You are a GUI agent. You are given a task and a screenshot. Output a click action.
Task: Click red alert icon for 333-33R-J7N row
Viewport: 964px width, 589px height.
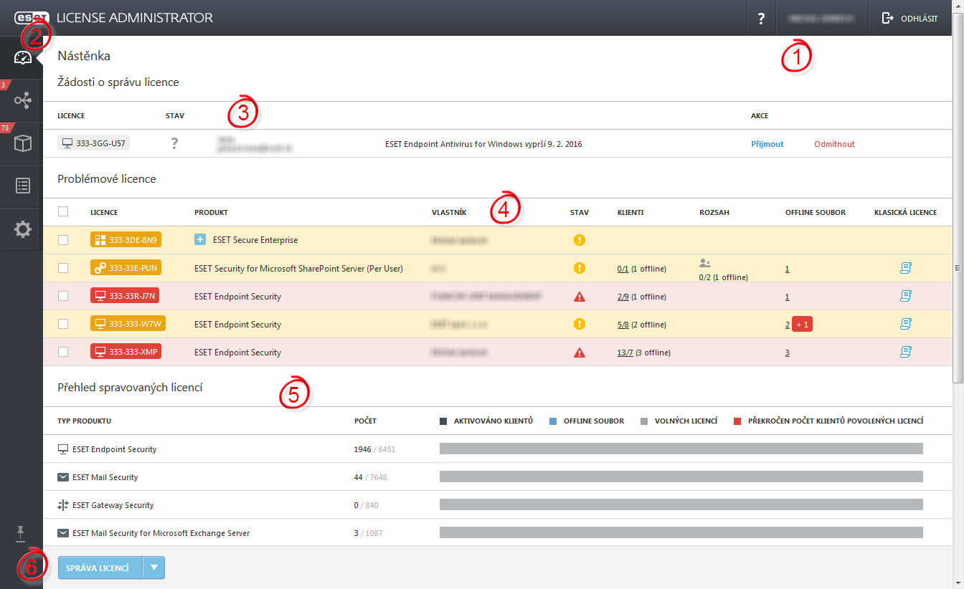(x=580, y=297)
